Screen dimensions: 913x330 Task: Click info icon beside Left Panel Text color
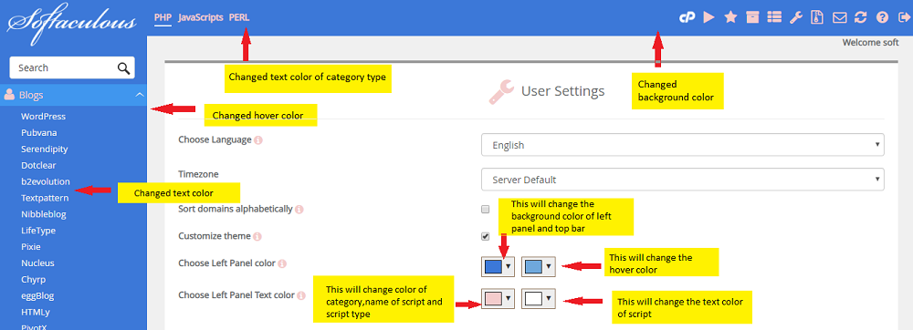301,295
